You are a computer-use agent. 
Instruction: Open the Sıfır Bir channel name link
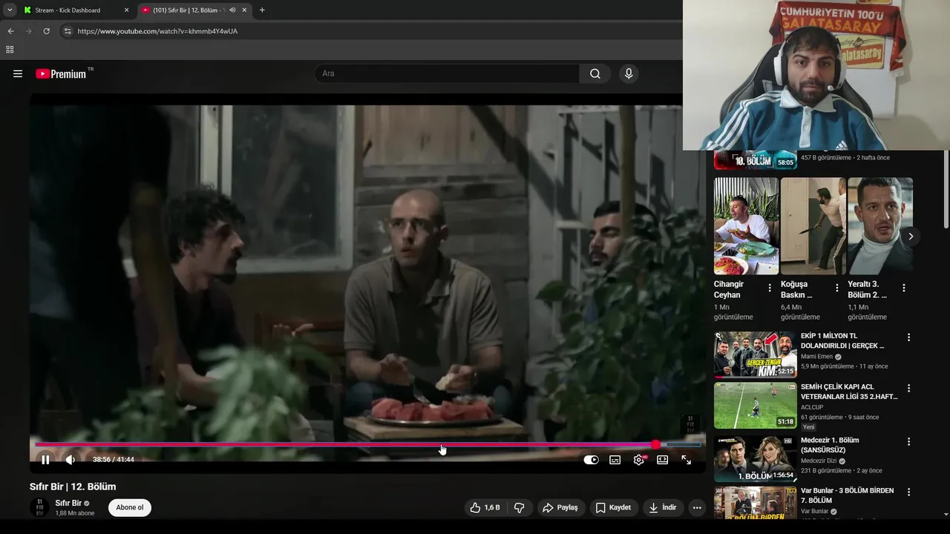68,503
